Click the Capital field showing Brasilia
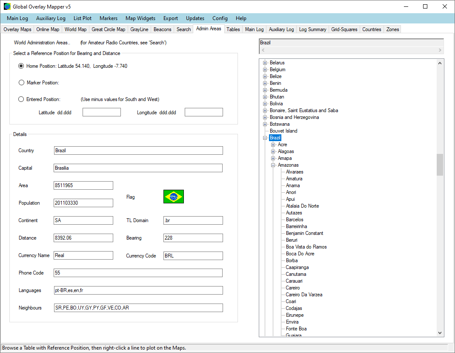 [138, 168]
